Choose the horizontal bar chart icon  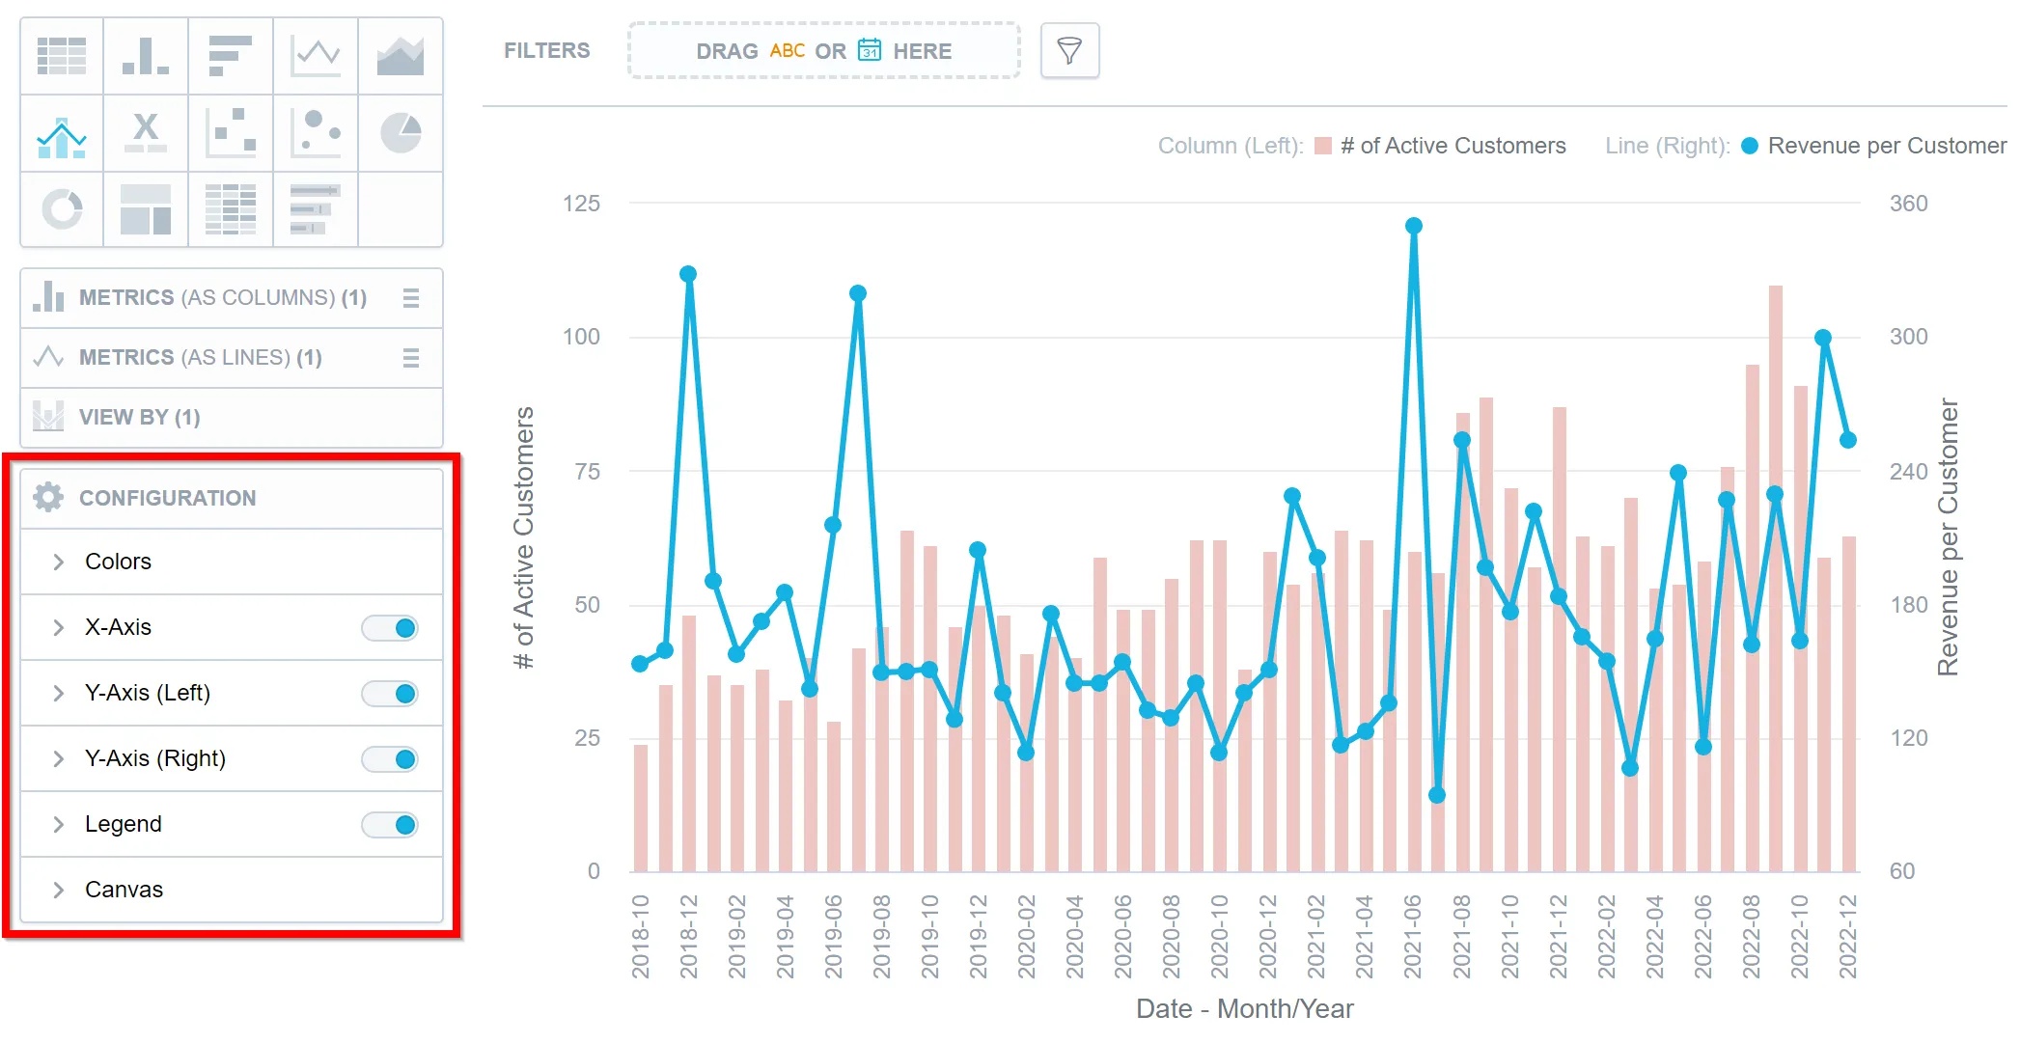231,56
